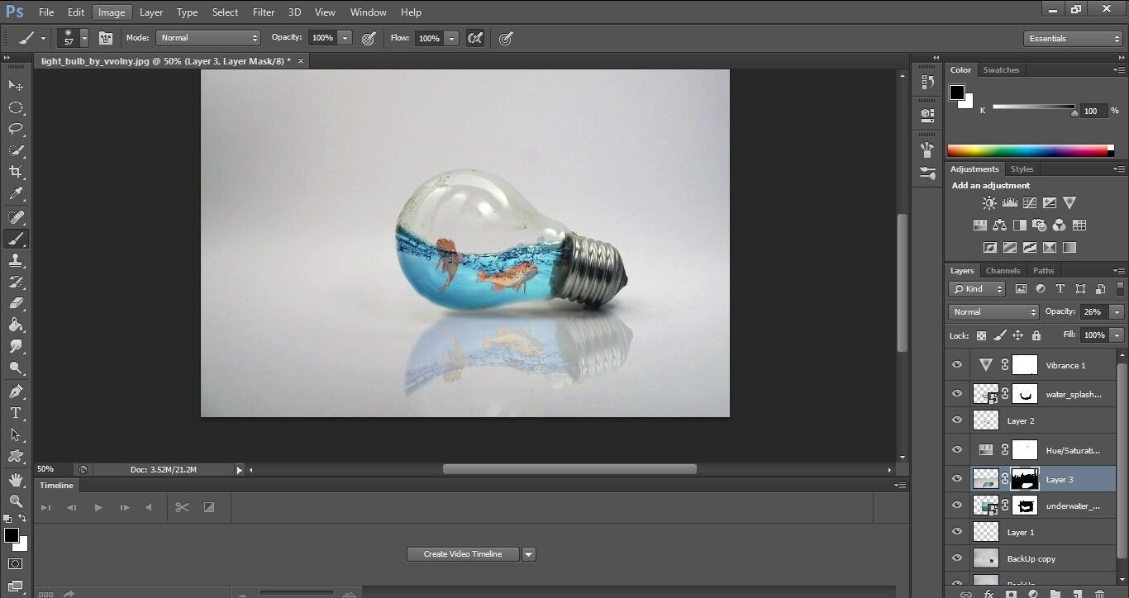Viewport: 1129px width, 598px height.
Task: Open the Image menu
Action: (111, 12)
